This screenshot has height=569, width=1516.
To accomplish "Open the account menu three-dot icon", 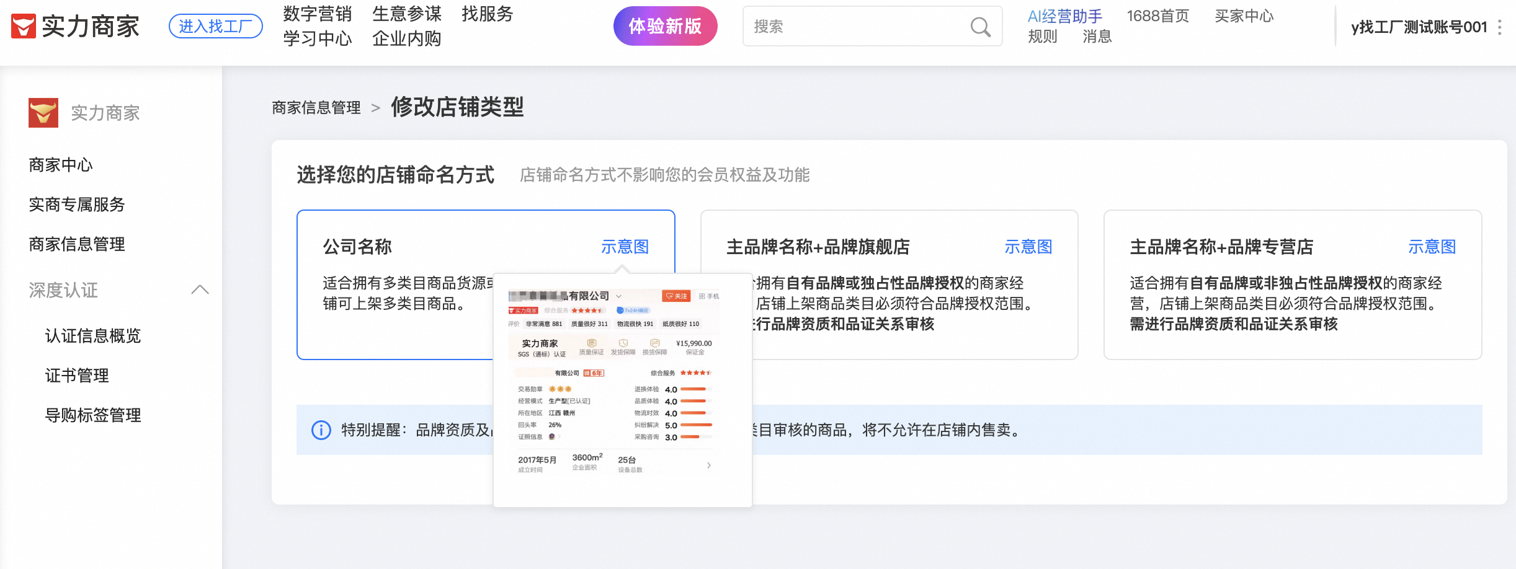I will click(1499, 27).
